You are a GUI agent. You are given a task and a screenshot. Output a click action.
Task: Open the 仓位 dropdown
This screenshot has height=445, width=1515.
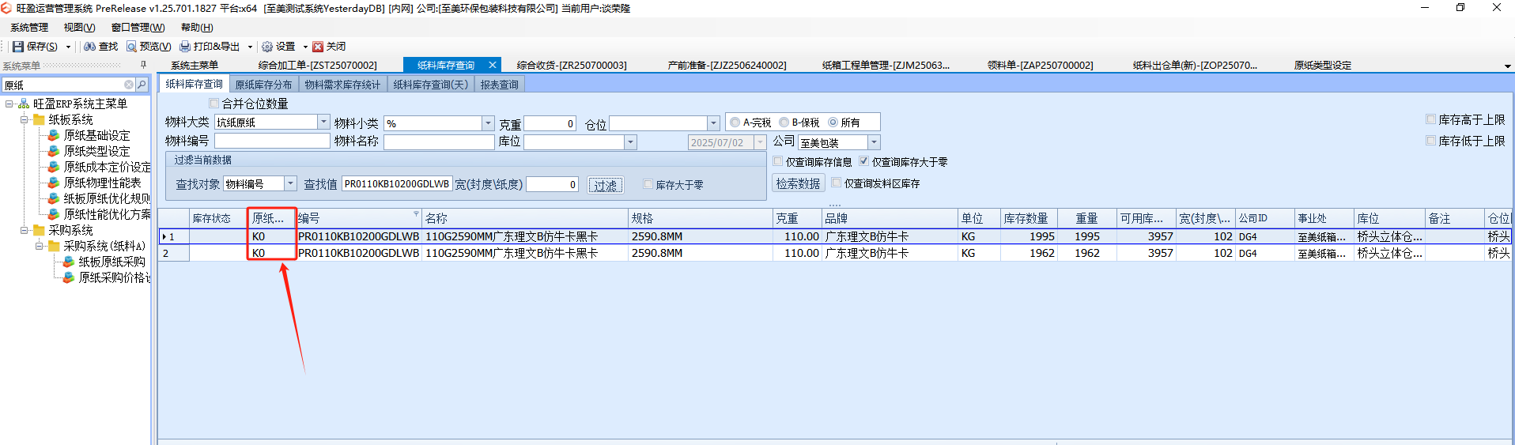(713, 123)
